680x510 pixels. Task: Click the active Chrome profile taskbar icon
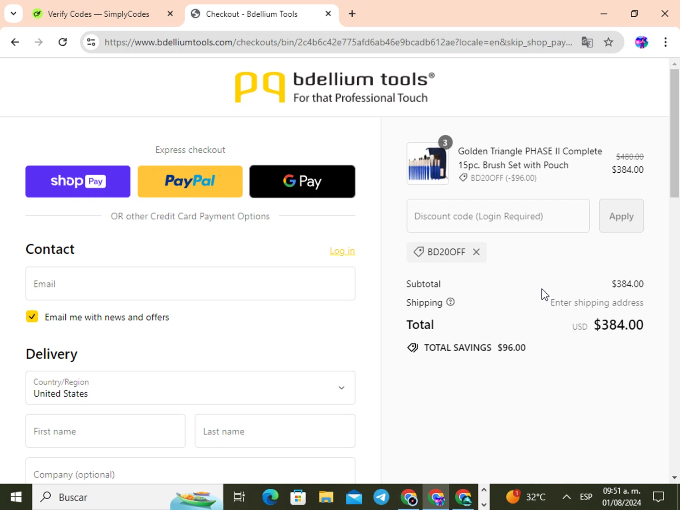point(436,497)
